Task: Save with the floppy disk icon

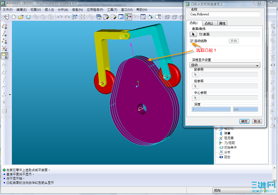Action: point(28,17)
